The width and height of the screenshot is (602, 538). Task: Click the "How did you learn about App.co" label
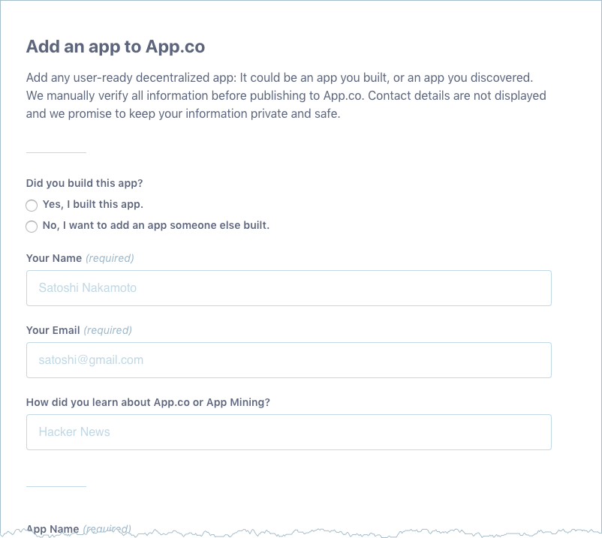pos(148,402)
